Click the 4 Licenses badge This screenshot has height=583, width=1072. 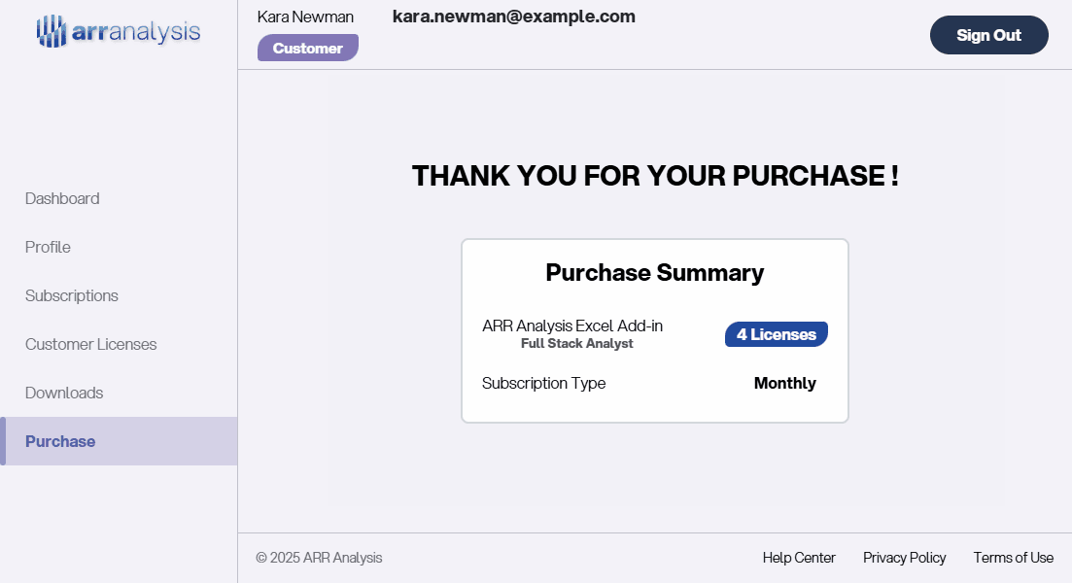coord(776,334)
